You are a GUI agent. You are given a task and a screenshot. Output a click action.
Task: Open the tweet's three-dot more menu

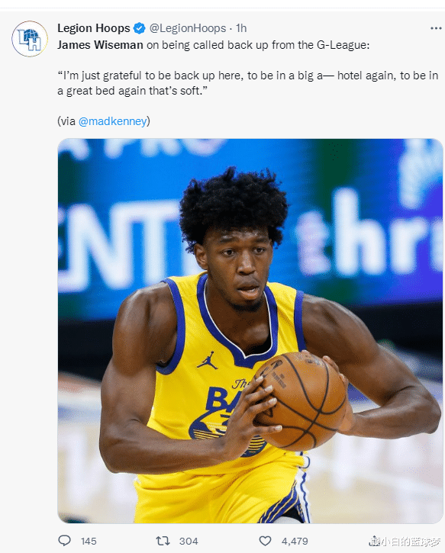pyautogui.click(x=436, y=28)
